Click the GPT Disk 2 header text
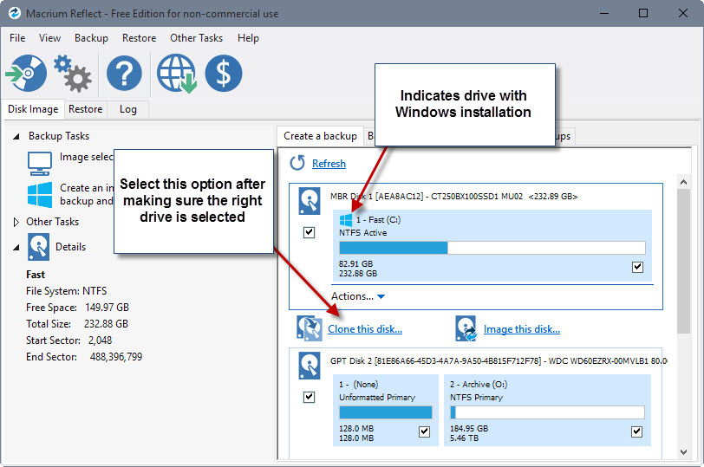 pos(499,360)
